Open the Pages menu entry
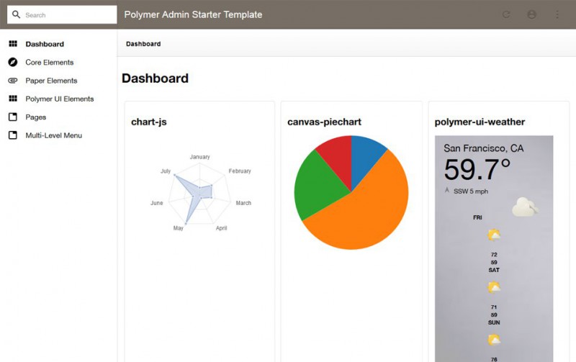 click(x=35, y=117)
